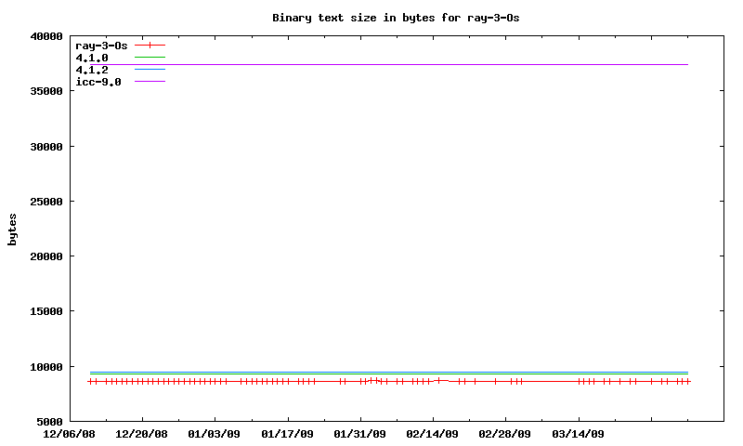This screenshot has height=446, width=743.
Task: Select the 01/03/09 x-axis date label
Action: tap(214, 434)
